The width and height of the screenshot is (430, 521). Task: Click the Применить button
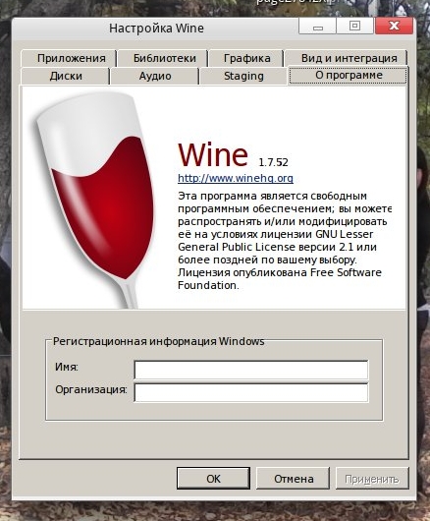coord(372,479)
